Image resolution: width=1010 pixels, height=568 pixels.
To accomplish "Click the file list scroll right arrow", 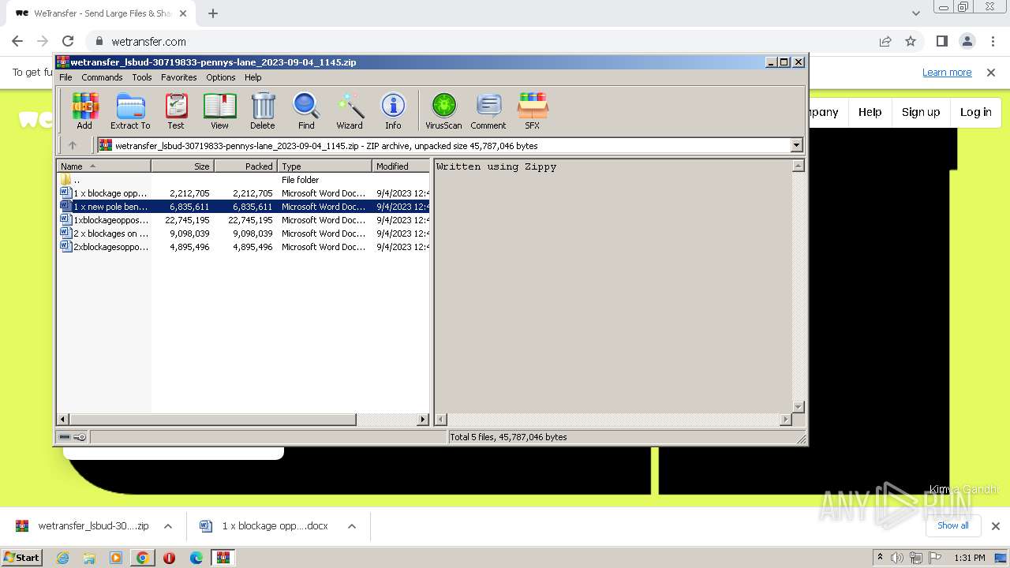I will [x=423, y=420].
